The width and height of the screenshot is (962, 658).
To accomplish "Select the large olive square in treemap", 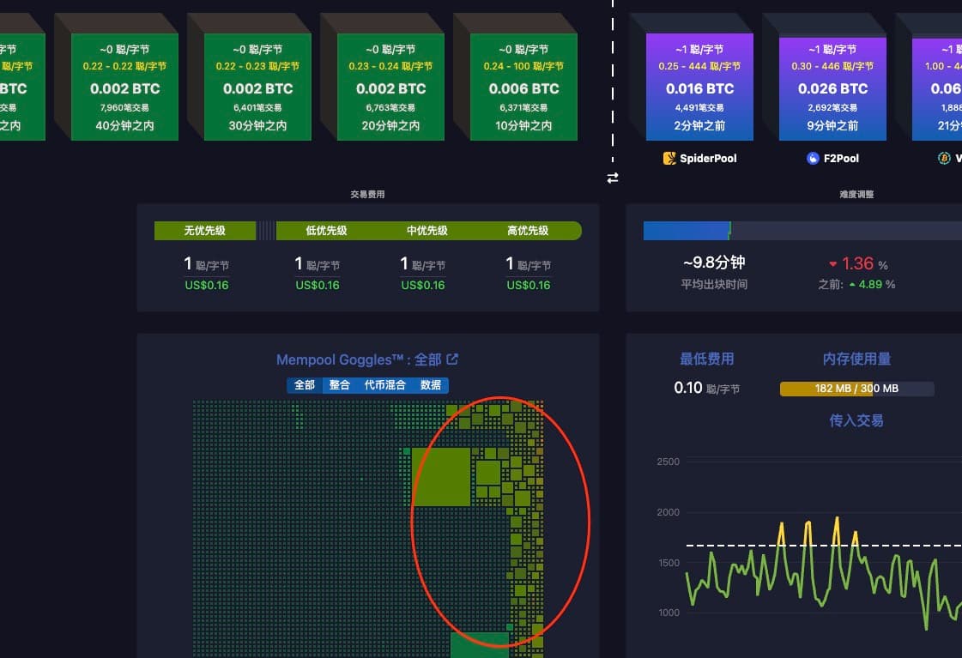I will point(441,476).
